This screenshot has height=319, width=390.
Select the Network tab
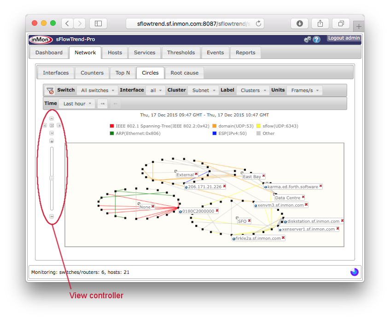pos(85,52)
